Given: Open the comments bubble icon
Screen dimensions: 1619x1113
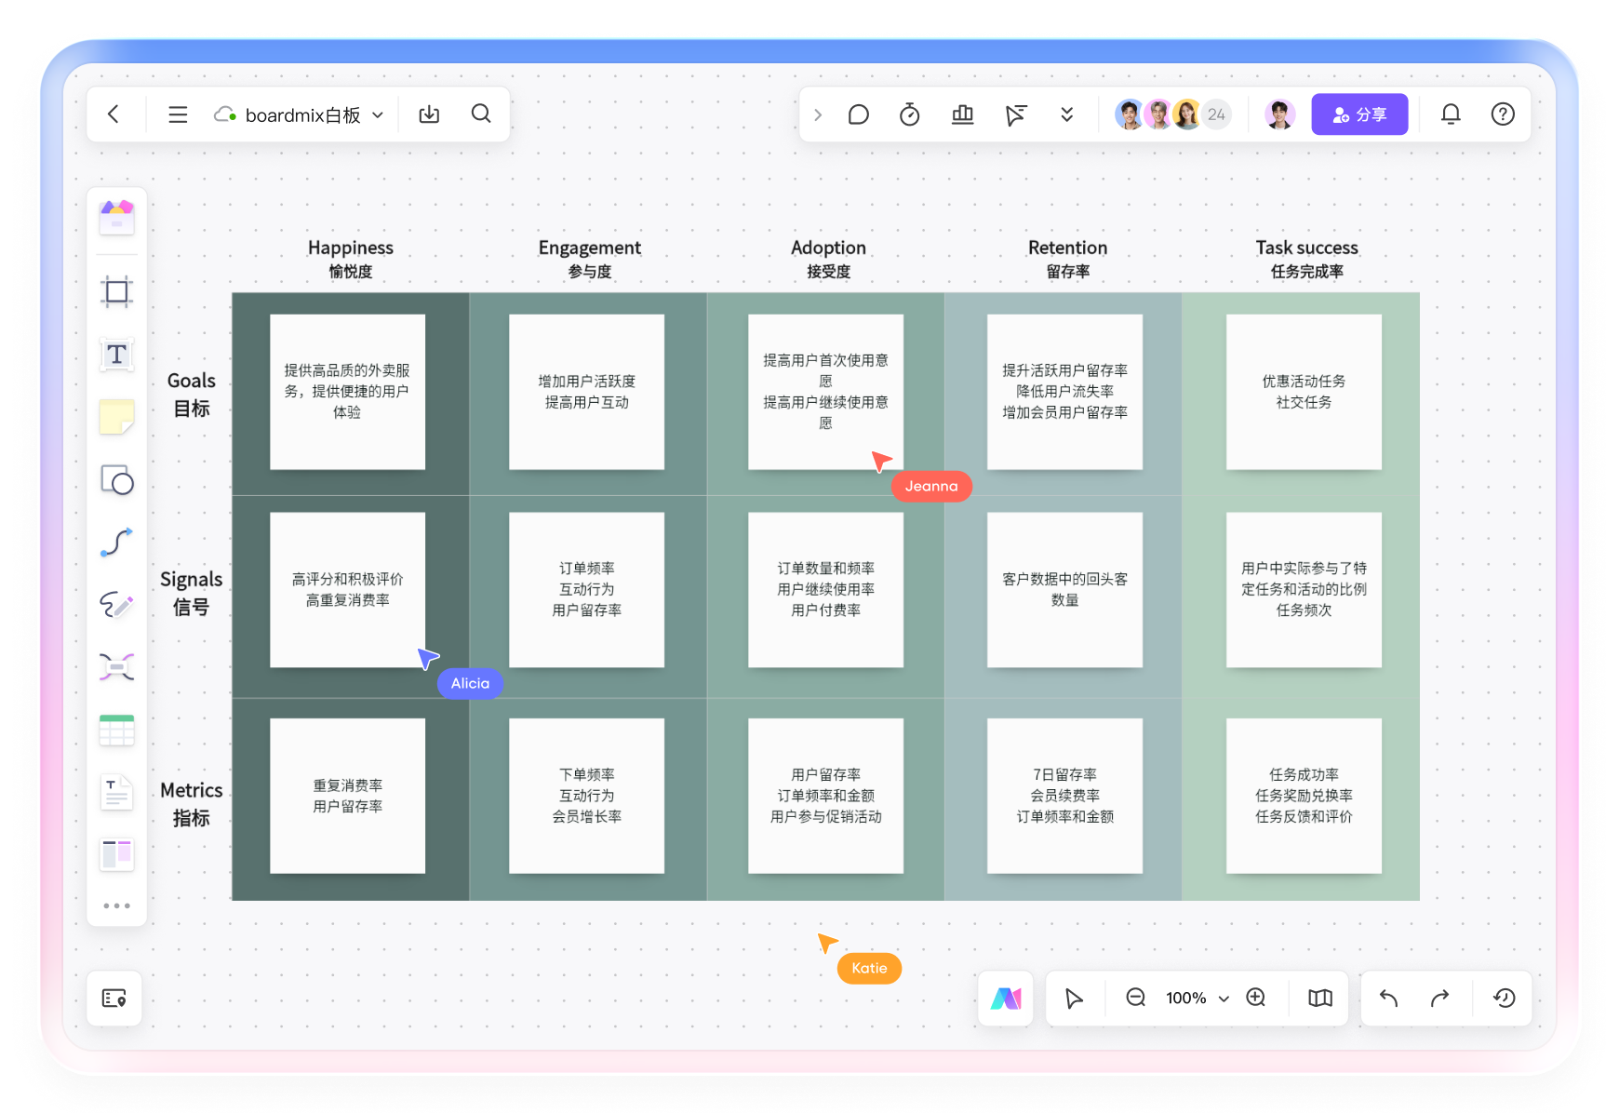Looking at the screenshot, I should [x=858, y=114].
